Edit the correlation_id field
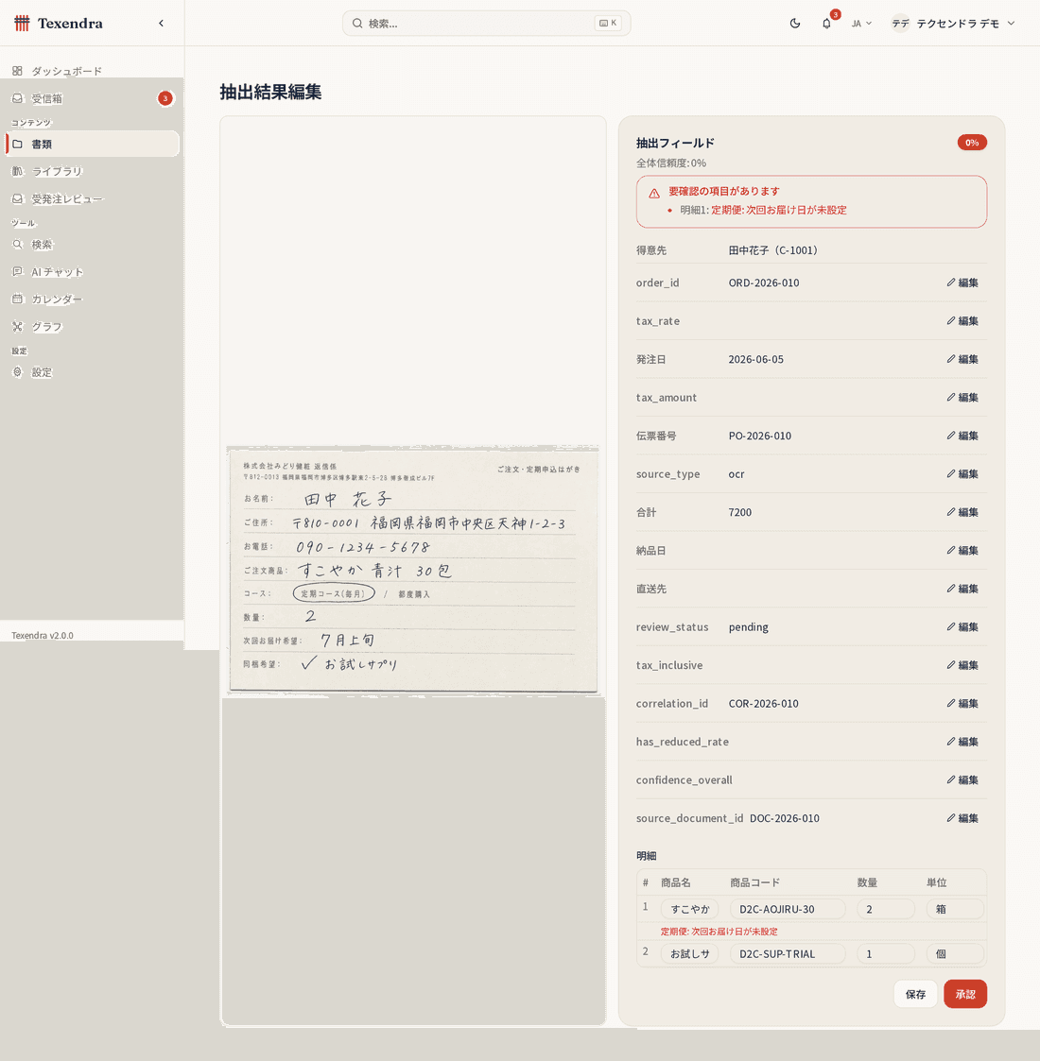This screenshot has width=1040, height=1061. (962, 703)
